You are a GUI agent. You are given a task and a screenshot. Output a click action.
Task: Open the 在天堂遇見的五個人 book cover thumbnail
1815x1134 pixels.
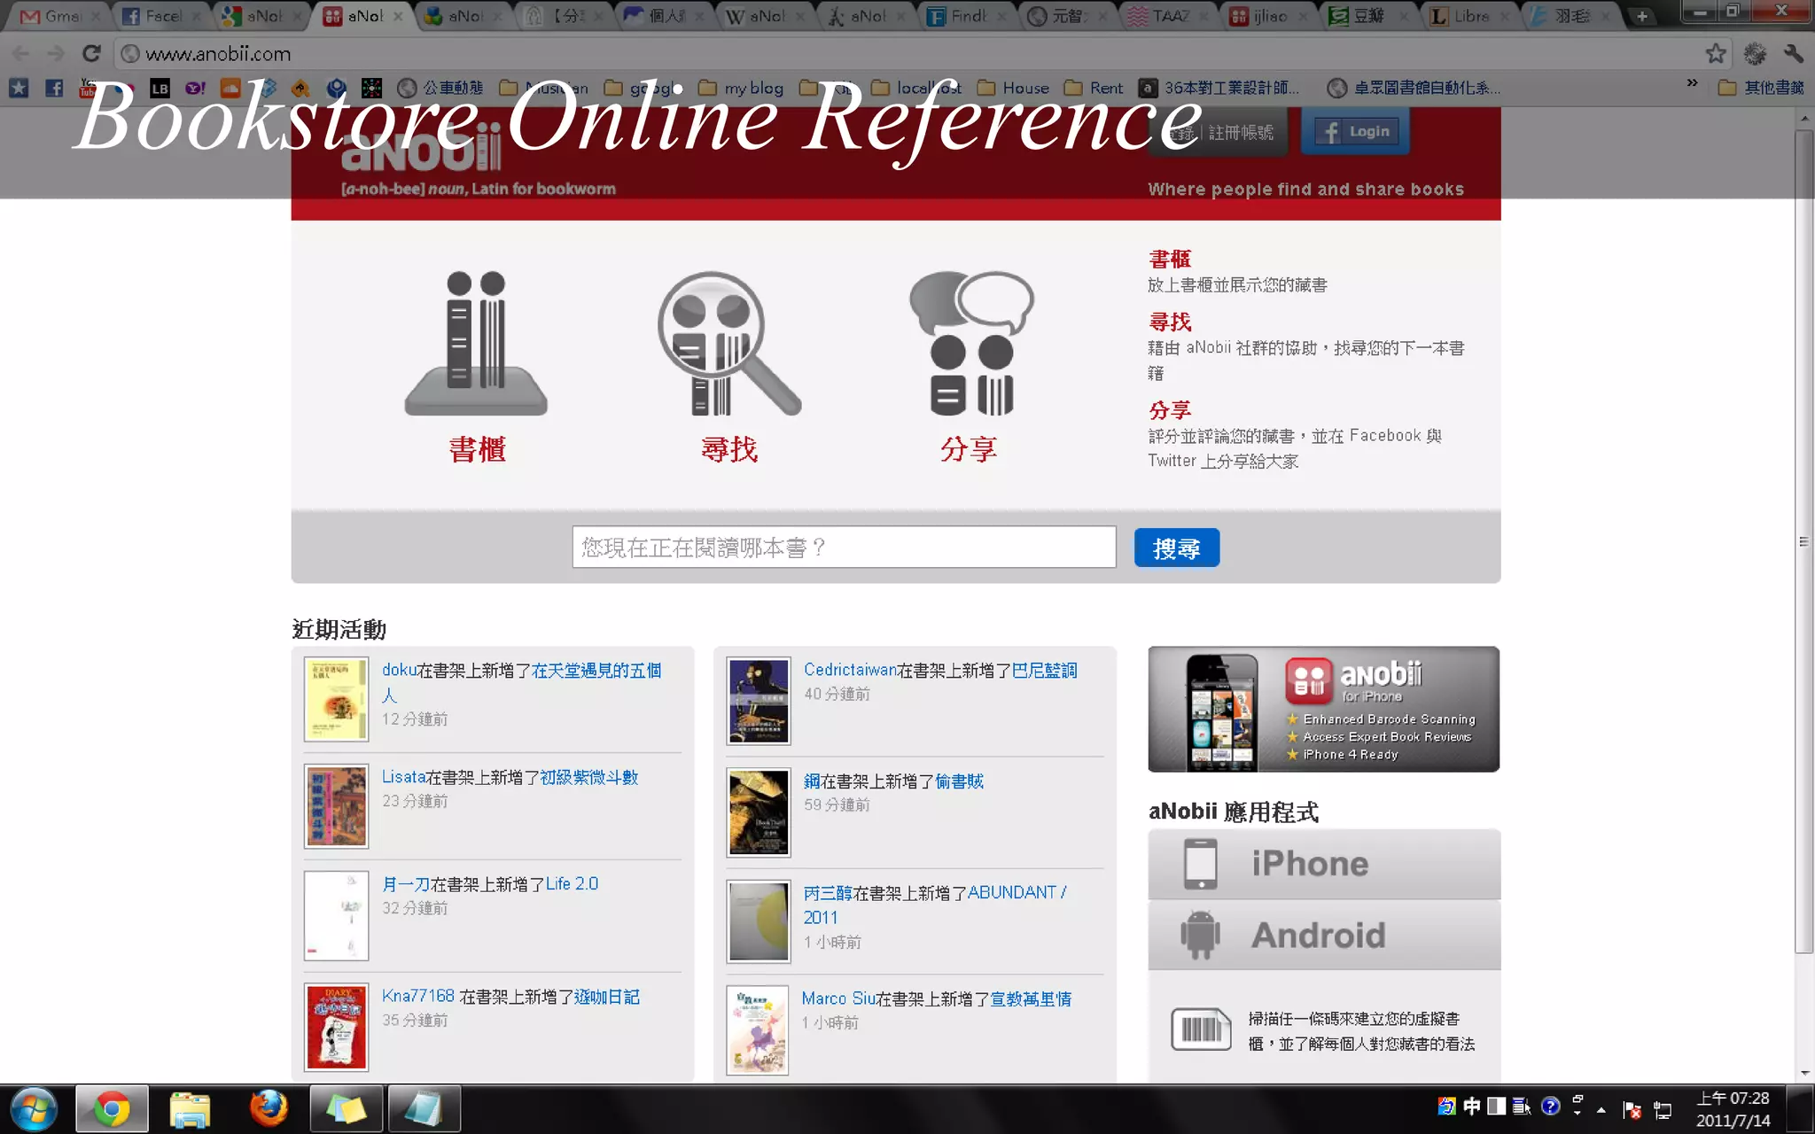(336, 699)
